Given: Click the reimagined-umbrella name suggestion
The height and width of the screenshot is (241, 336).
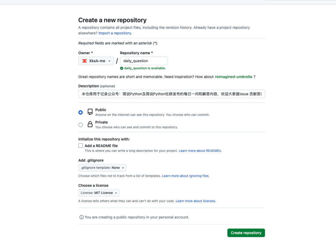Looking at the screenshot, I should pos(233,77).
